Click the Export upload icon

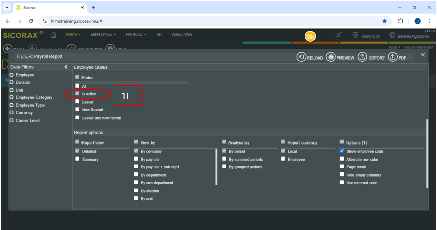(x=362, y=57)
